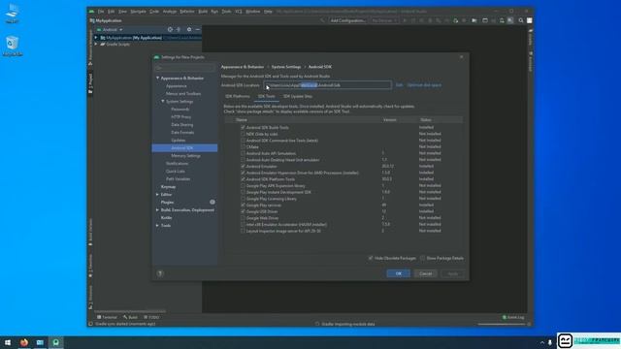This screenshot has height=349, width=621.
Task: Click Intel x86 Emulator Accelerator row text
Action: tap(286, 225)
